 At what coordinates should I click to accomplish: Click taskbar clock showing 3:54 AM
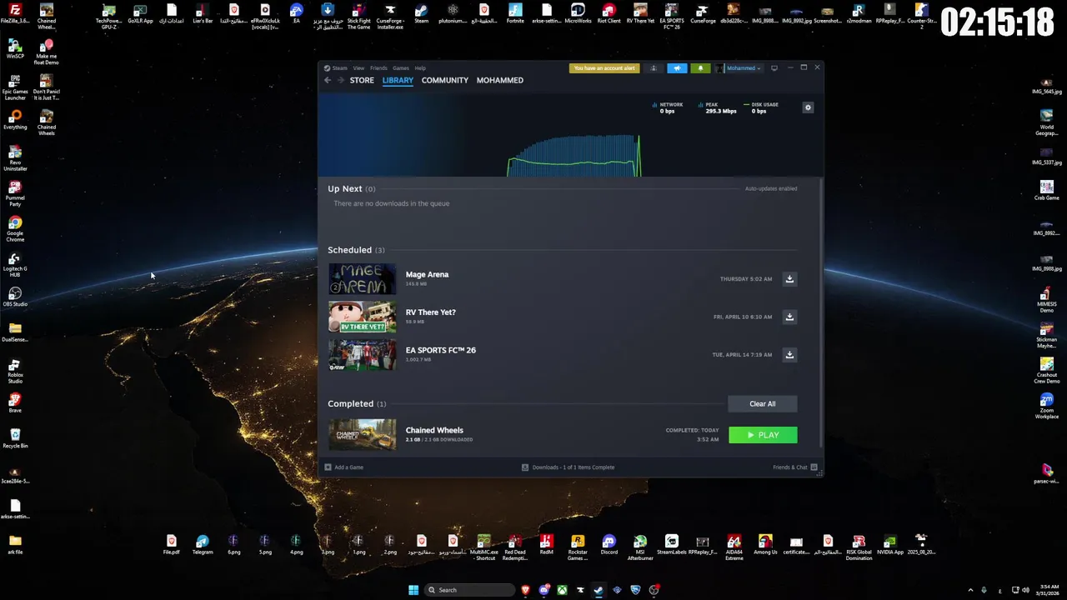(1049, 590)
